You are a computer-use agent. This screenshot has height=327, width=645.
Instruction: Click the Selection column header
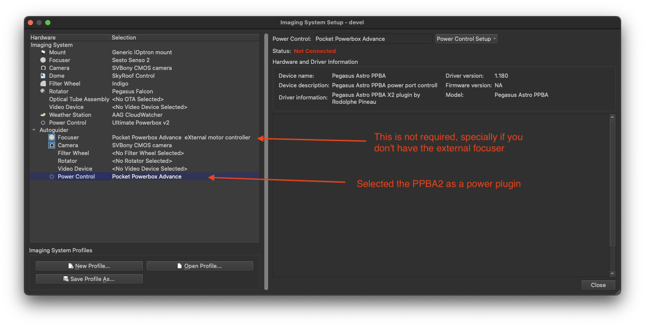[185, 37]
